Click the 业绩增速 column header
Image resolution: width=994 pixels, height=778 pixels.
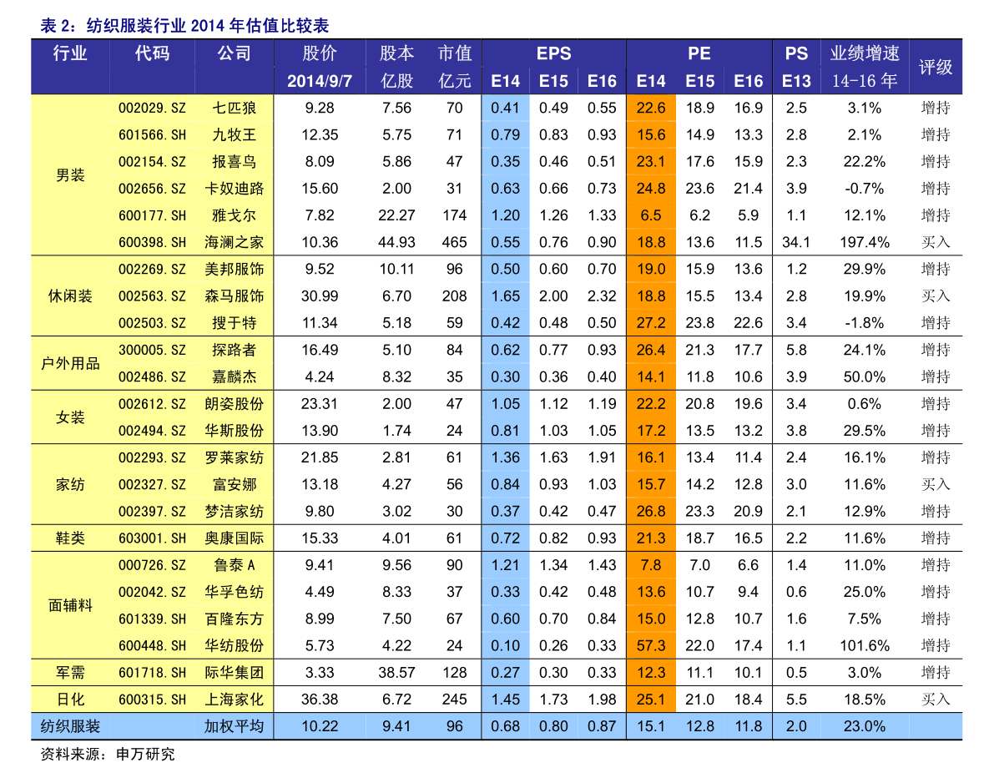pos(865,54)
